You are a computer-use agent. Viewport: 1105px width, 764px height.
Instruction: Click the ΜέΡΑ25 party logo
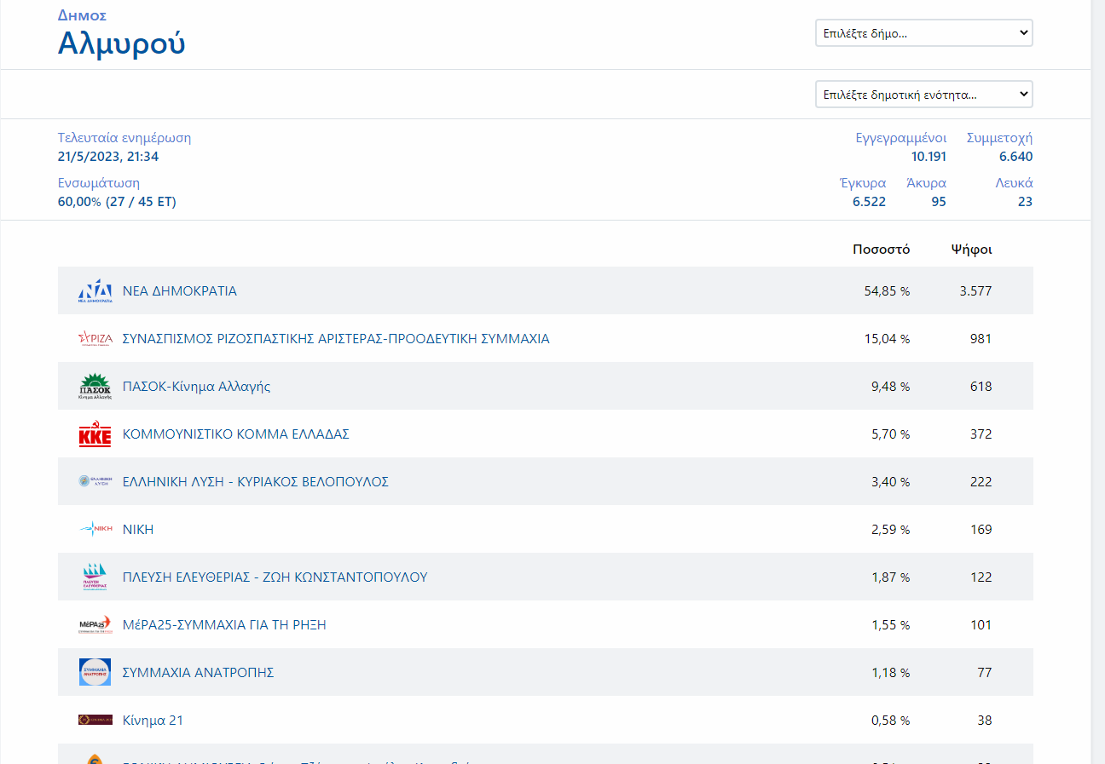click(95, 625)
